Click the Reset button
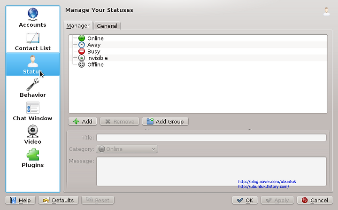Image resolution: width=338 pixels, height=210 pixels. (98, 200)
